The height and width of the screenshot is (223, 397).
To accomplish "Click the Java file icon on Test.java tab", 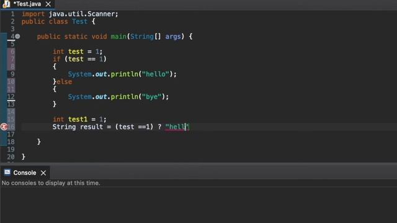I will [6, 4].
